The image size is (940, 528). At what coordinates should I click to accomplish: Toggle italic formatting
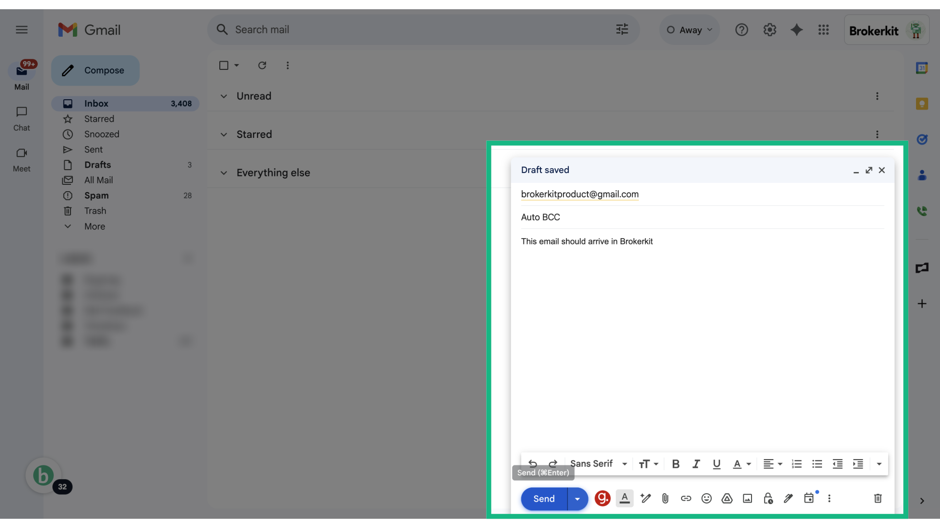[x=696, y=464]
